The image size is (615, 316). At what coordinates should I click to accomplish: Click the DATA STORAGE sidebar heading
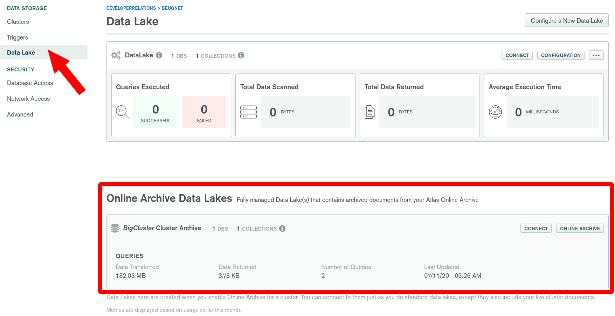pos(27,8)
